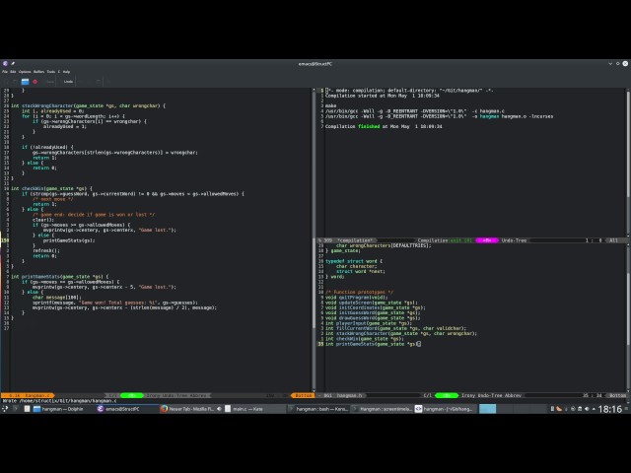Switch to hangman : screentimelapse taskbar entry
The height and width of the screenshot is (473, 631).
(382, 409)
